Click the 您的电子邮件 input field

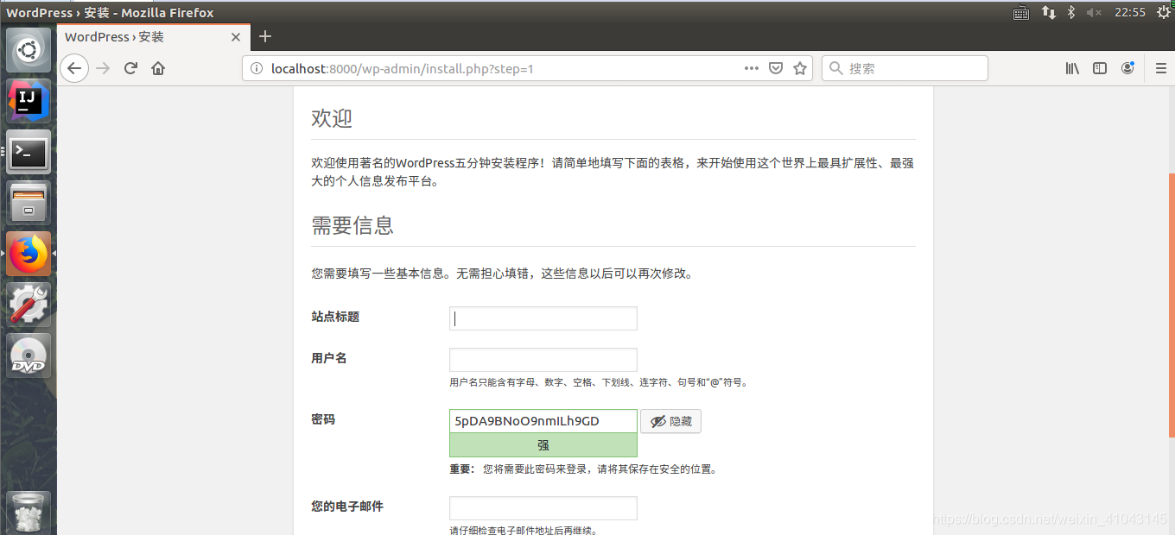543,508
